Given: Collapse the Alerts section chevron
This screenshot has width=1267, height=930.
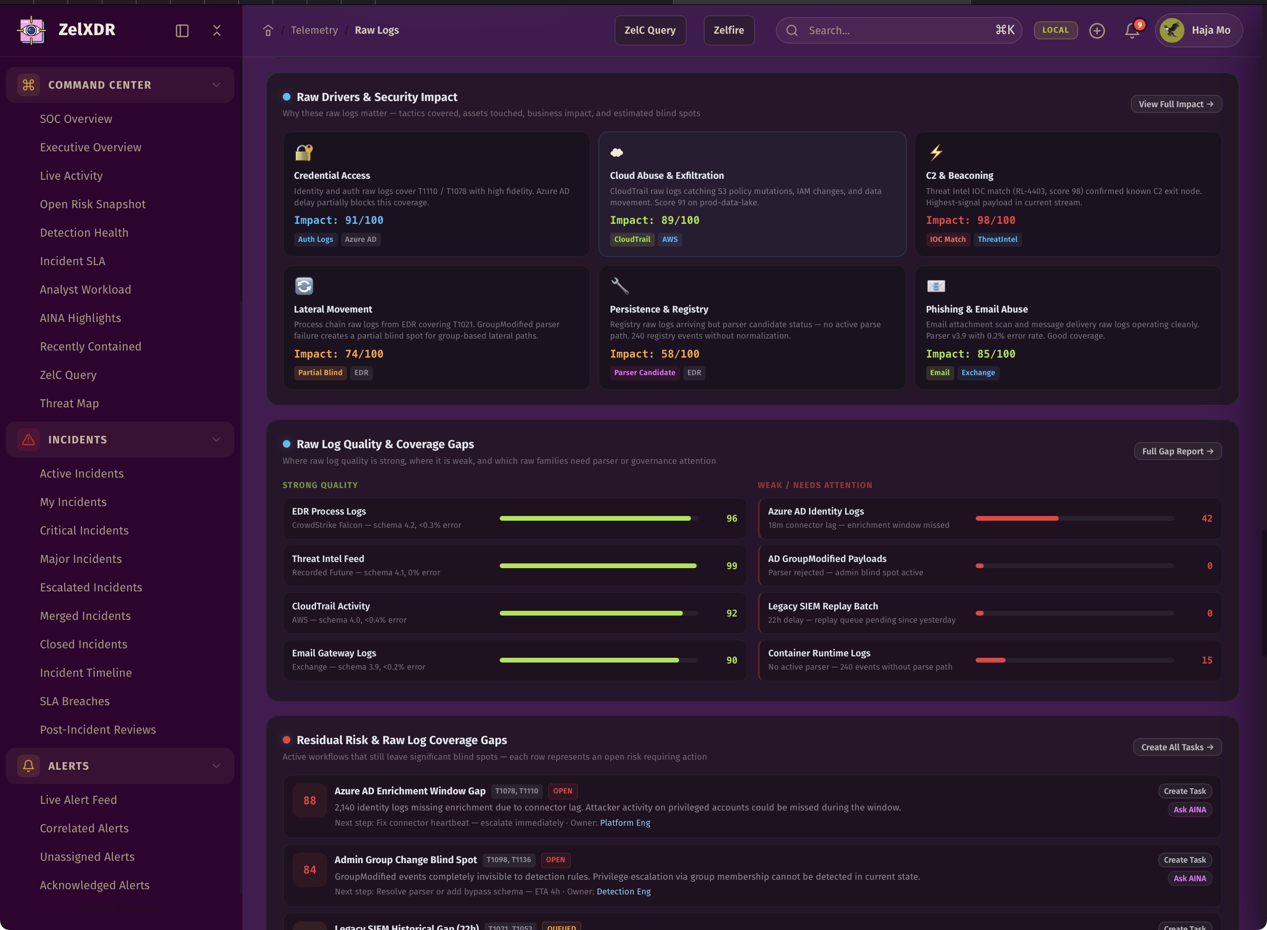Looking at the screenshot, I should (x=216, y=765).
